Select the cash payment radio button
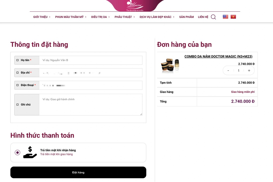The image size is (273, 182). coord(17,152)
